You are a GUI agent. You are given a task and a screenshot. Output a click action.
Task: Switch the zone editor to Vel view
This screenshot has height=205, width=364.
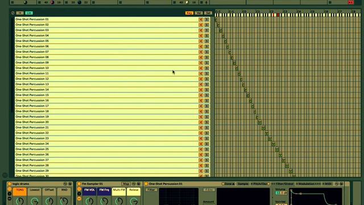click(x=198, y=13)
